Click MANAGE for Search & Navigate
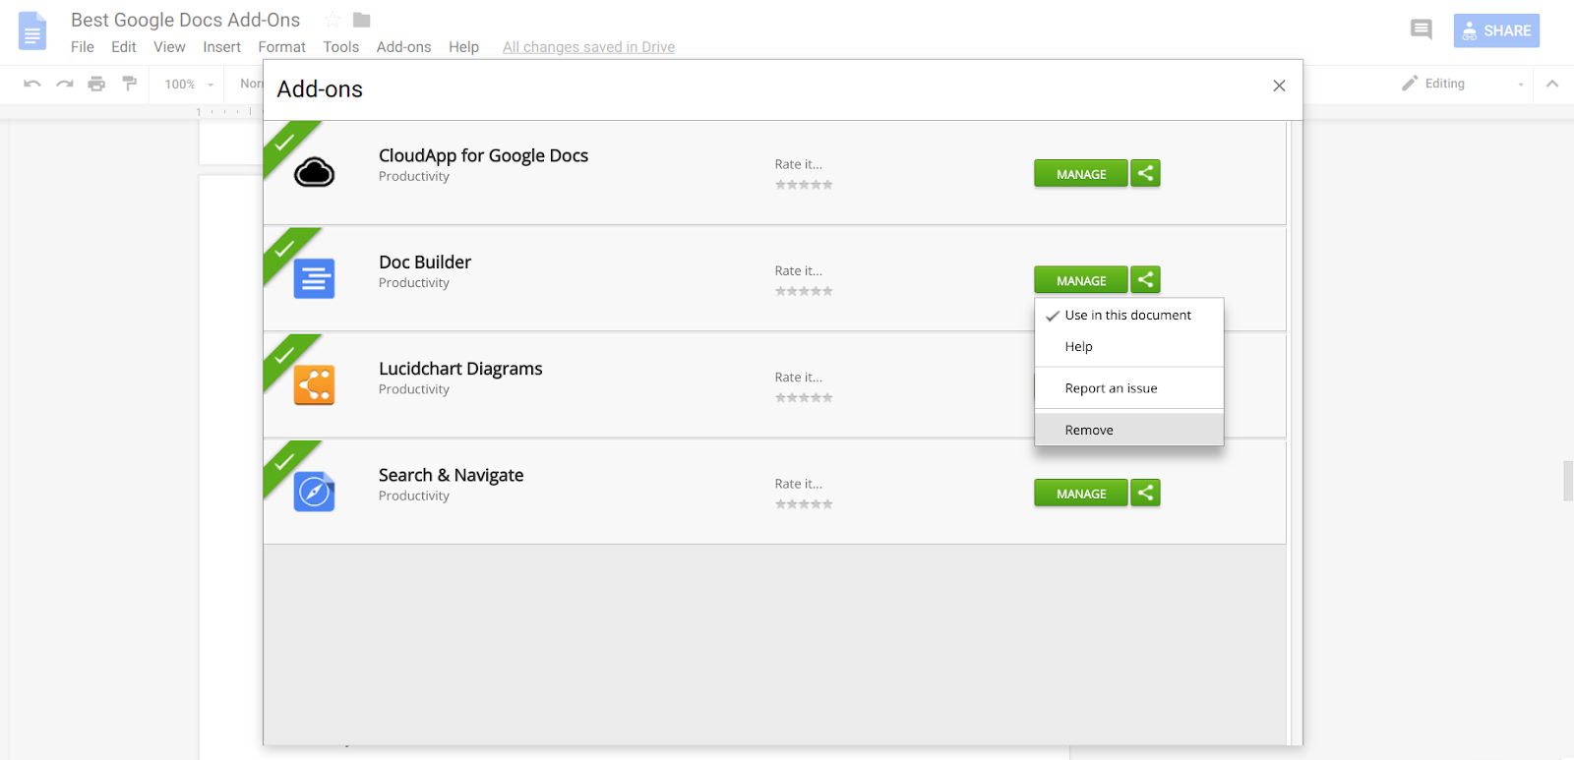 (x=1081, y=493)
